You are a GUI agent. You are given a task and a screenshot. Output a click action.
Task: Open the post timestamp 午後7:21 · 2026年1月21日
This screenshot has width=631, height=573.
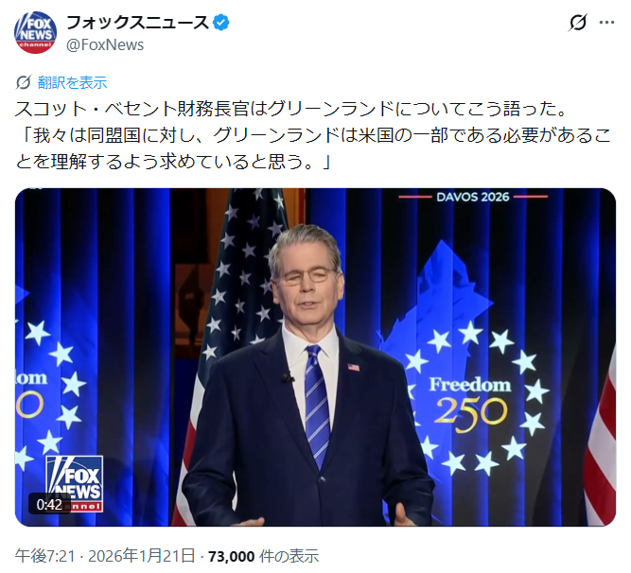[105, 556]
